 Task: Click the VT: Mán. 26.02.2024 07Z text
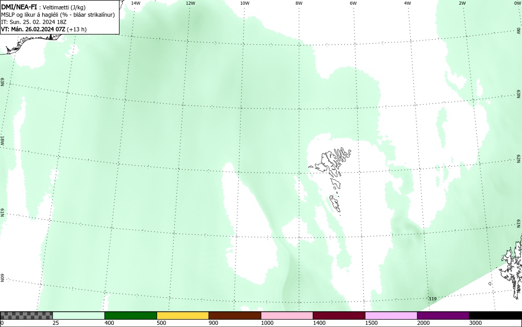point(33,29)
